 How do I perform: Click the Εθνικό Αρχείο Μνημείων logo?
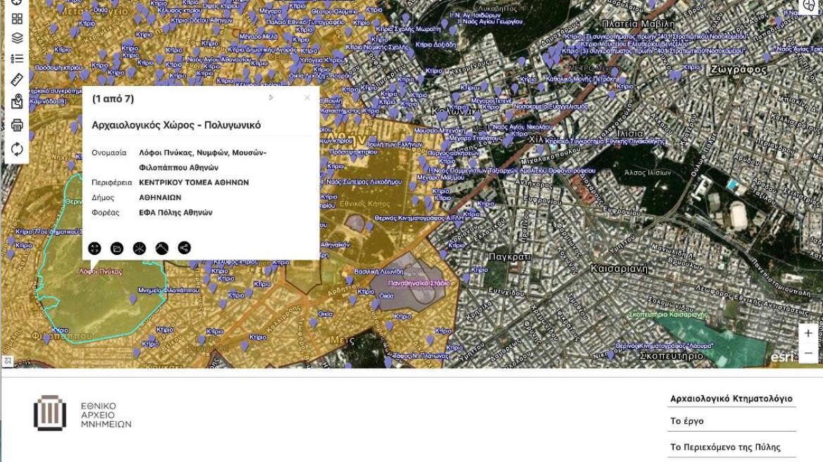(x=82, y=415)
